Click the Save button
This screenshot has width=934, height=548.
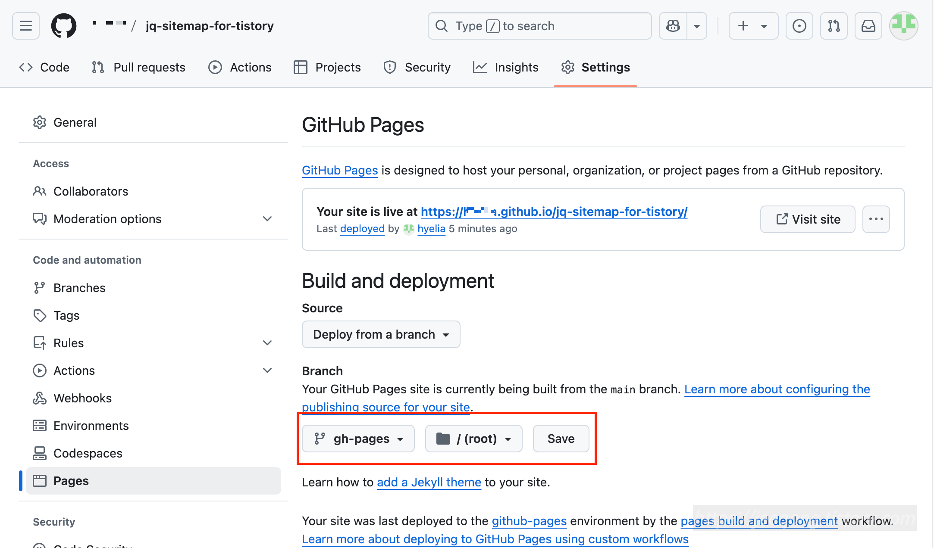(561, 439)
